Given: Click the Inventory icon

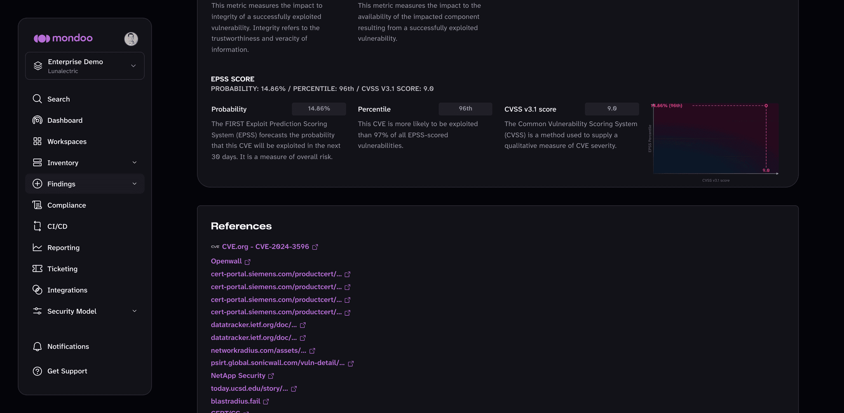Looking at the screenshot, I should (x=37, y=162).
